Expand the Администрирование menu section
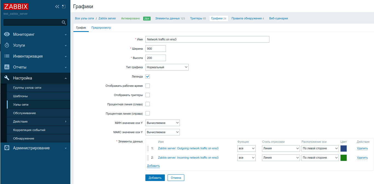Screen dimensions: 374x184 [35, 148]
